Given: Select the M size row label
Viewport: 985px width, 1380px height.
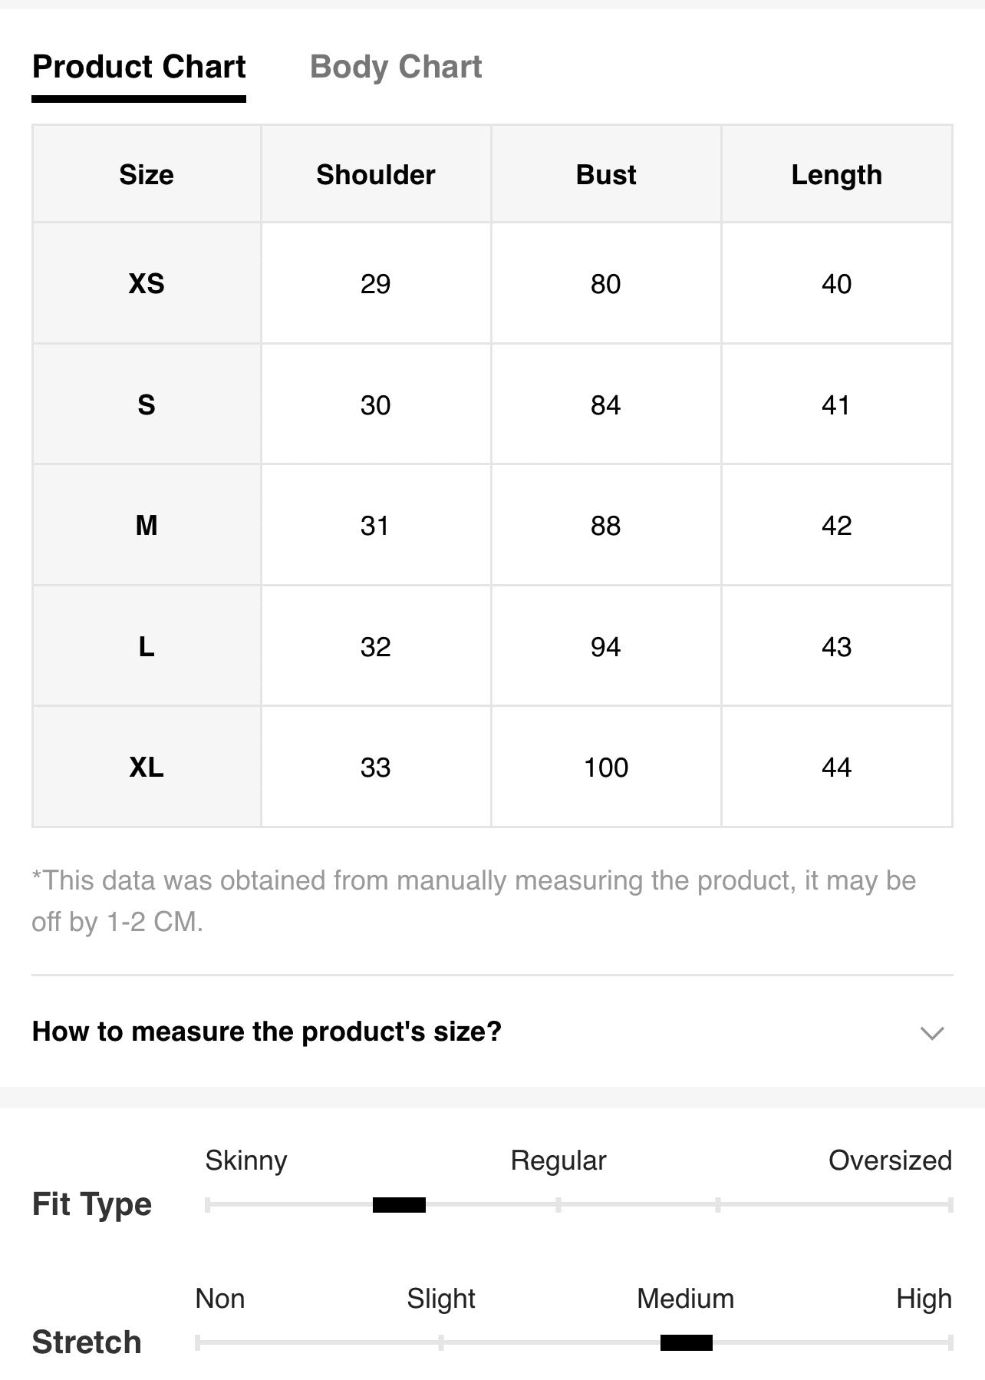Looking at the screenshot, I should pos(147,526).
